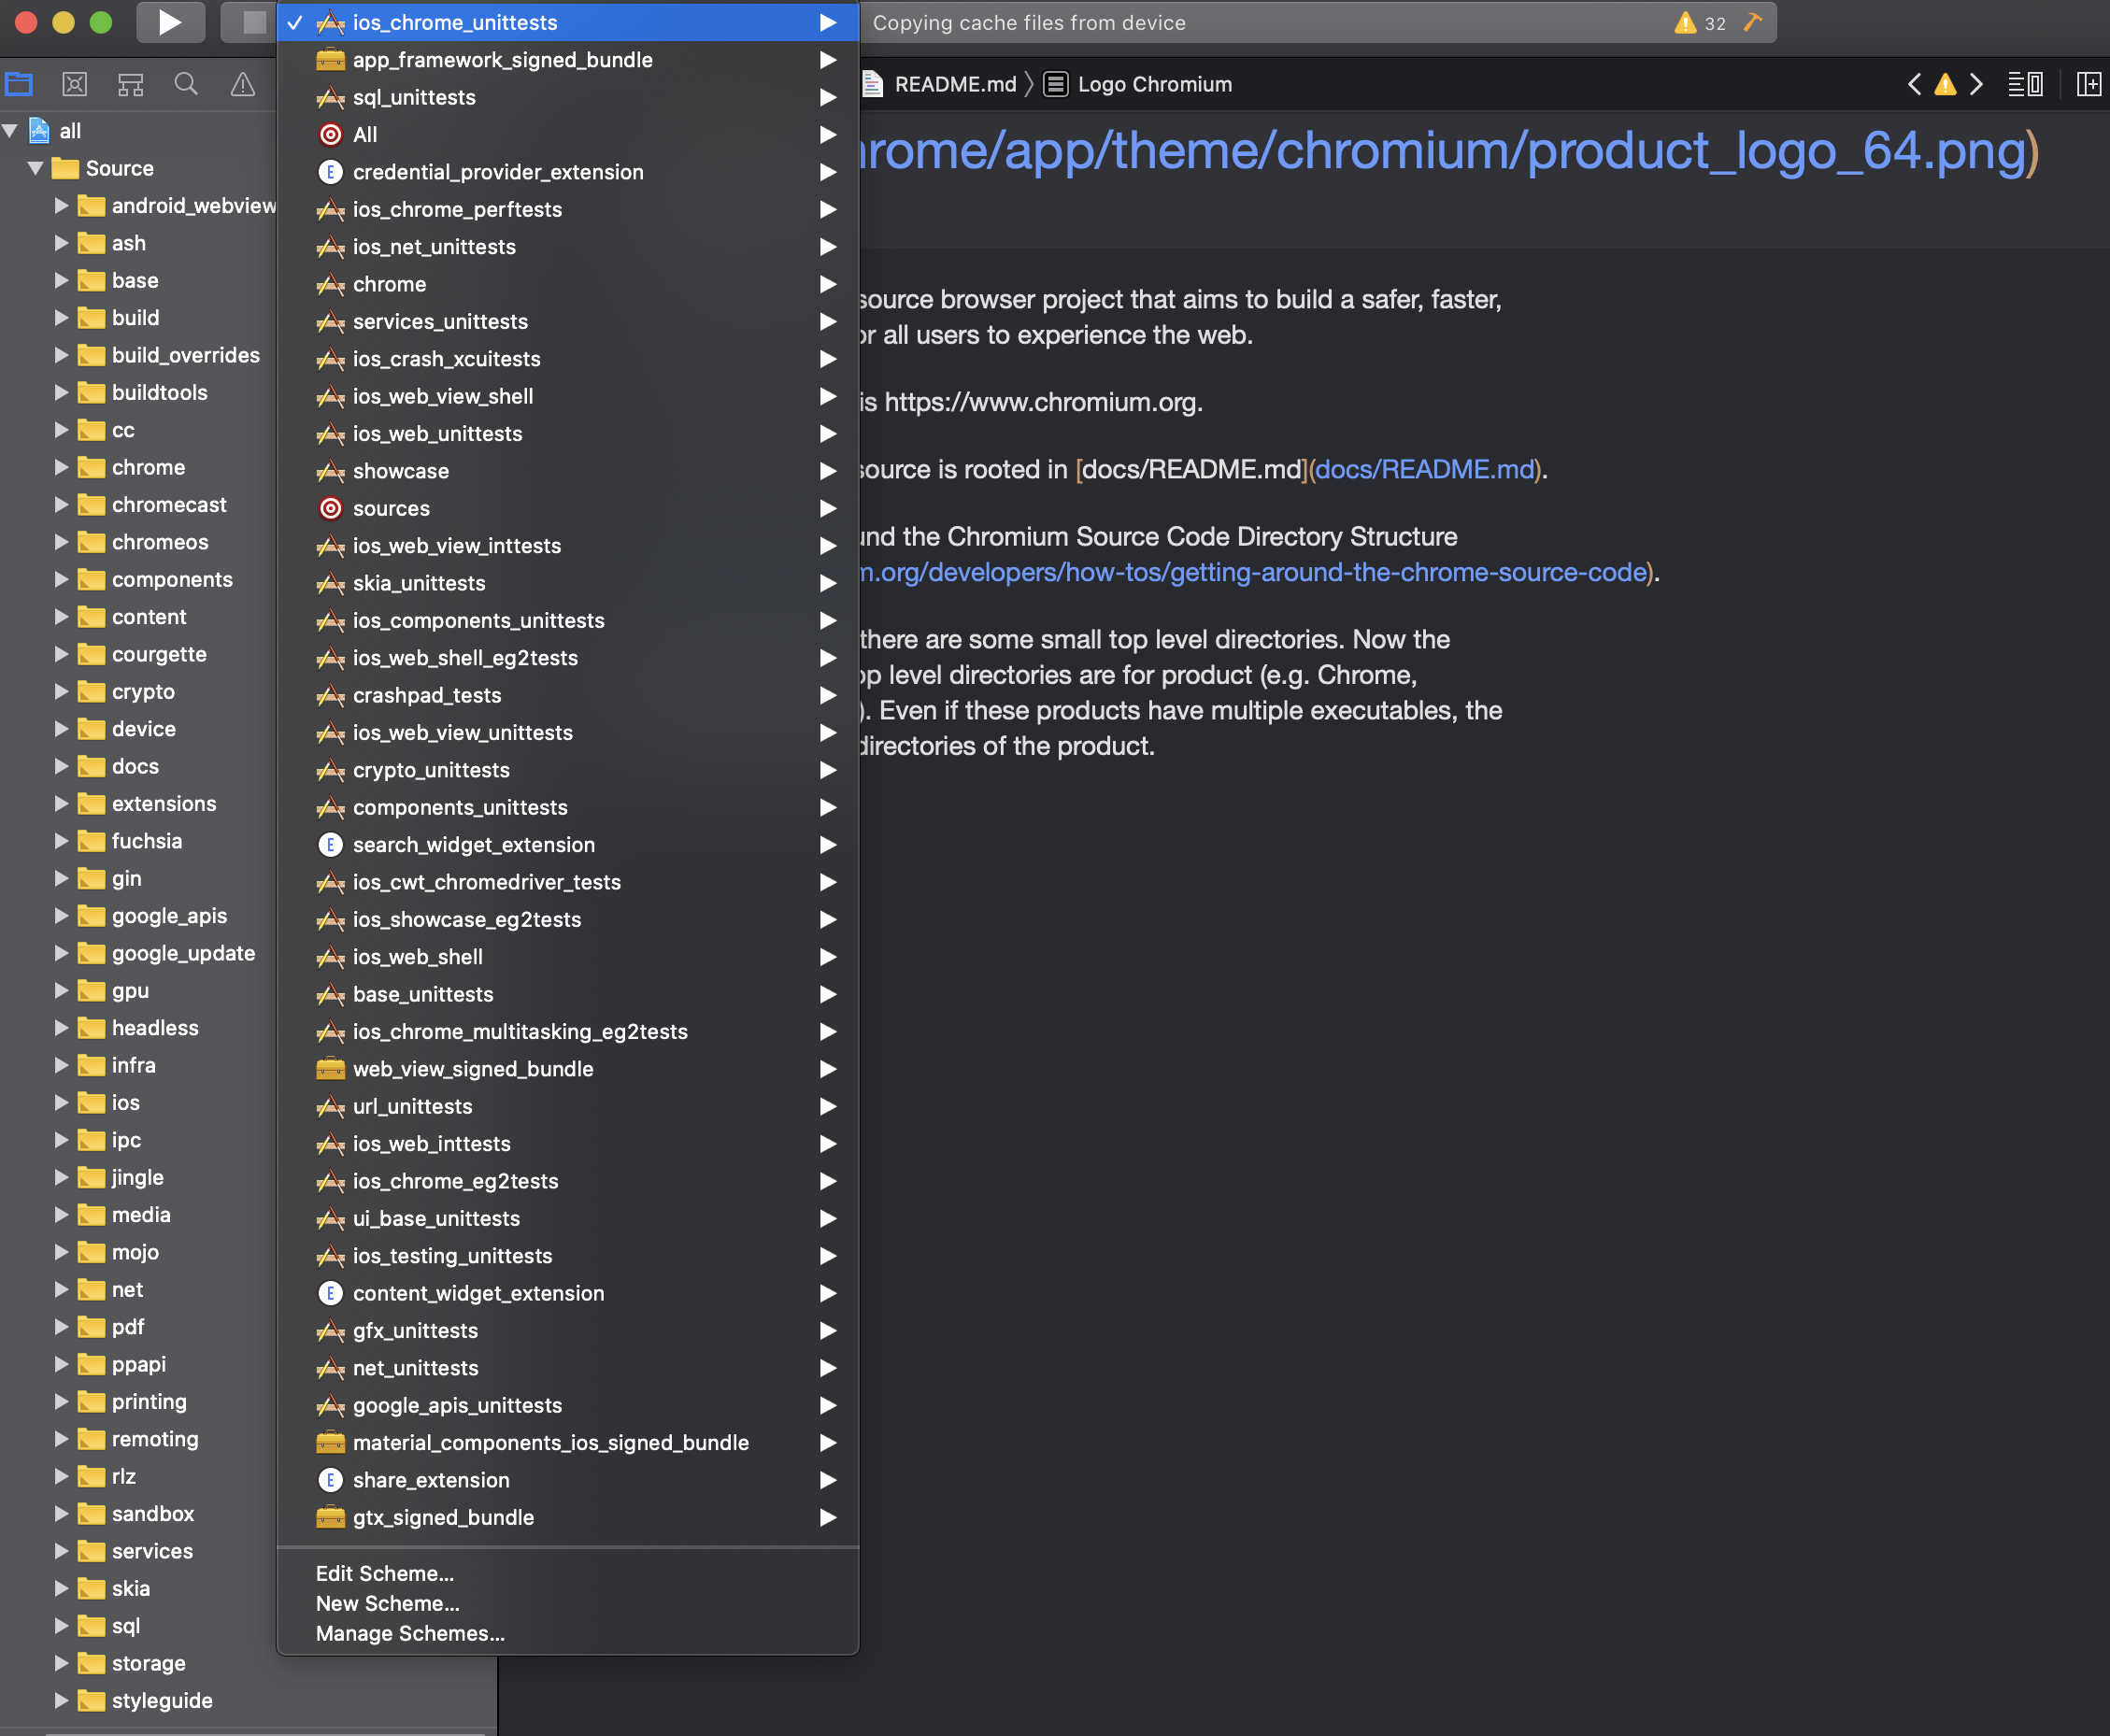Click README.md in the jump bar
Viewport: 2110px width, 1736px height.
click(954, 85)
